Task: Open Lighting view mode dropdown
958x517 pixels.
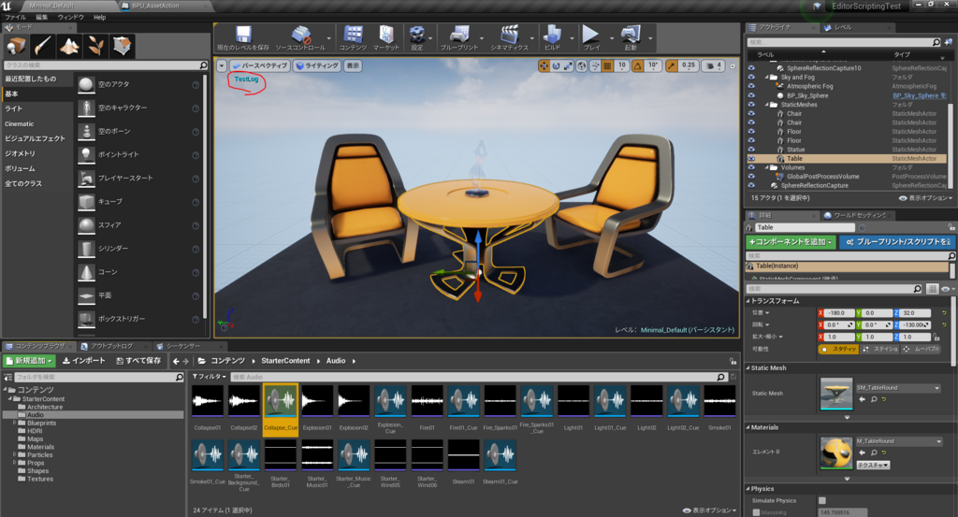Action: point(317,66)
